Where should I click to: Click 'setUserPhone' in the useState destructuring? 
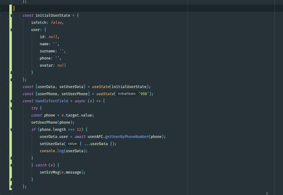point(75,94)
